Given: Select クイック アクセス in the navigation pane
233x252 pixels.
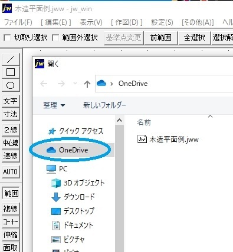Looking at the screenshot, I should [x=76, y=131].
